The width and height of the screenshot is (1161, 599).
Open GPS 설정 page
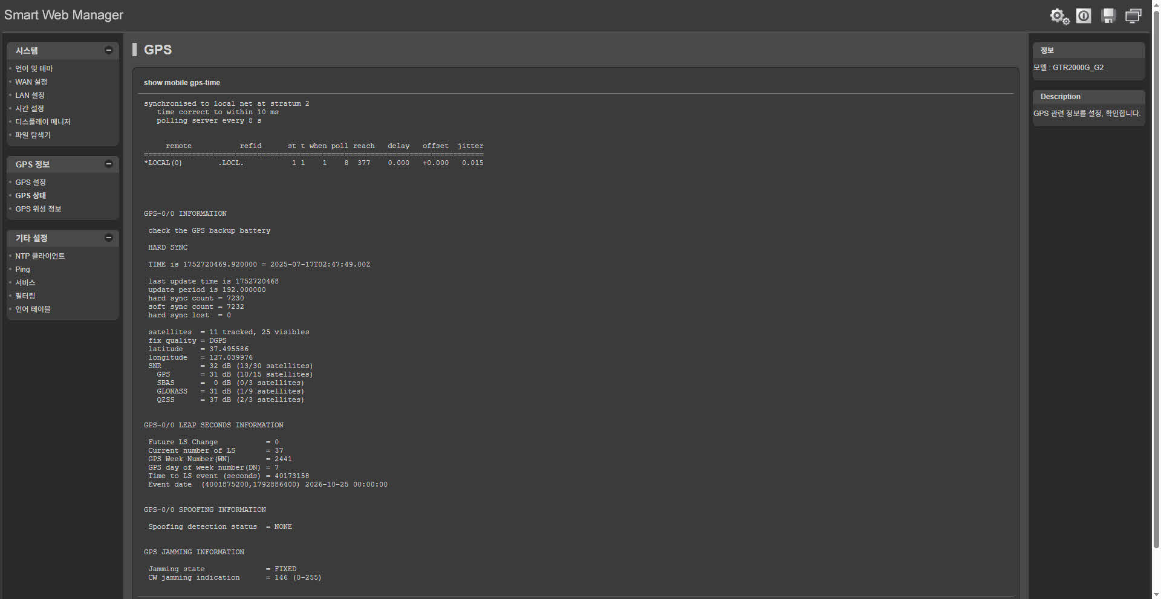[30, 183]
